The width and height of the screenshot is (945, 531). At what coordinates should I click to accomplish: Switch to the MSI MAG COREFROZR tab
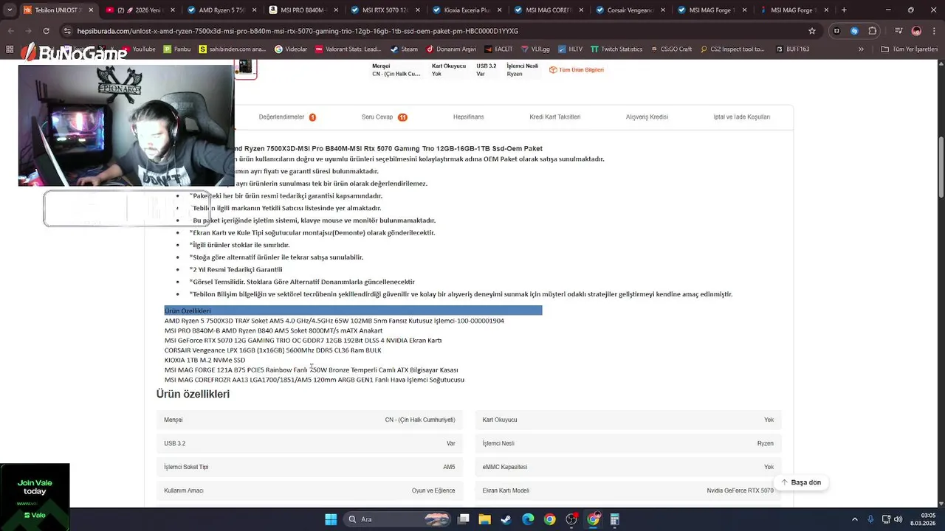point(548,10)
